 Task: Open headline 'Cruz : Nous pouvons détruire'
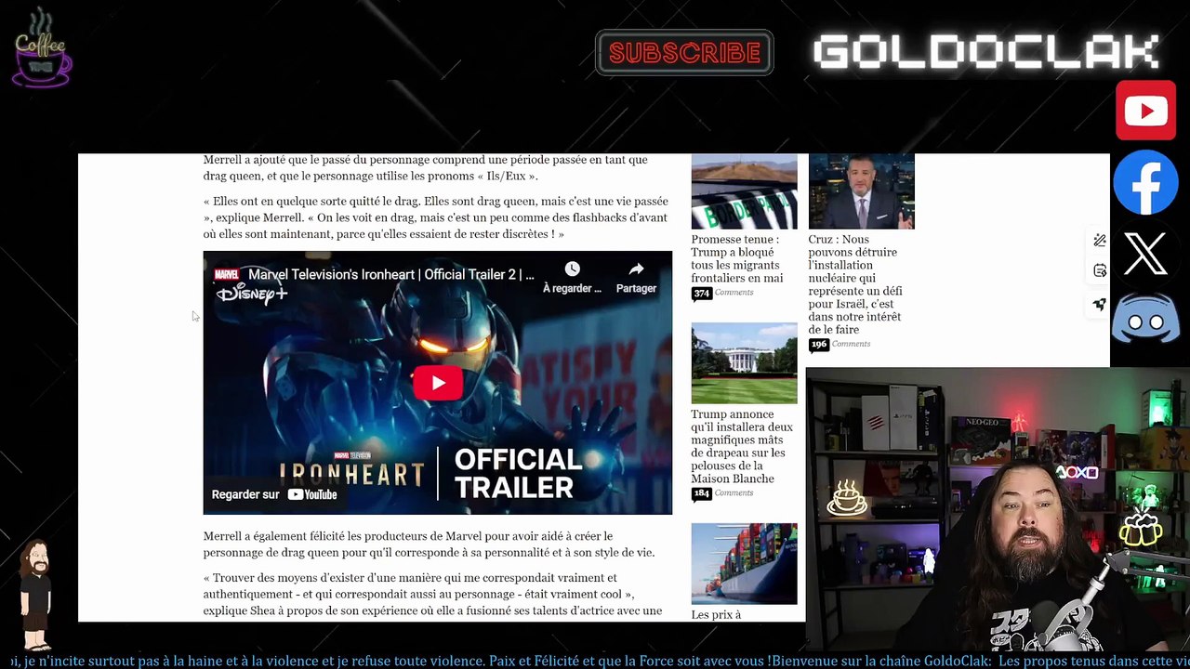pyautogui.click(x=855, y=284)
